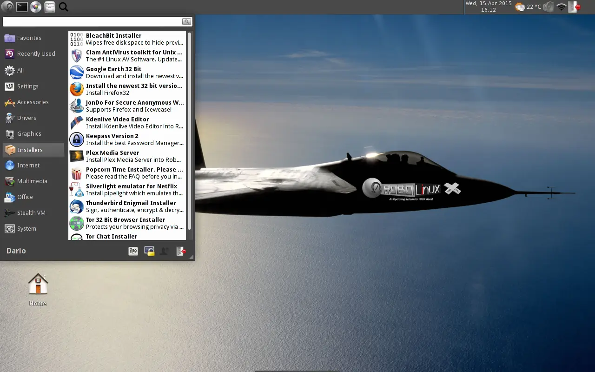Click the Thunderbird Enigmail icon
Image resolution: width=595 pixels, height=372 pixels.
(x=77, y=206)
